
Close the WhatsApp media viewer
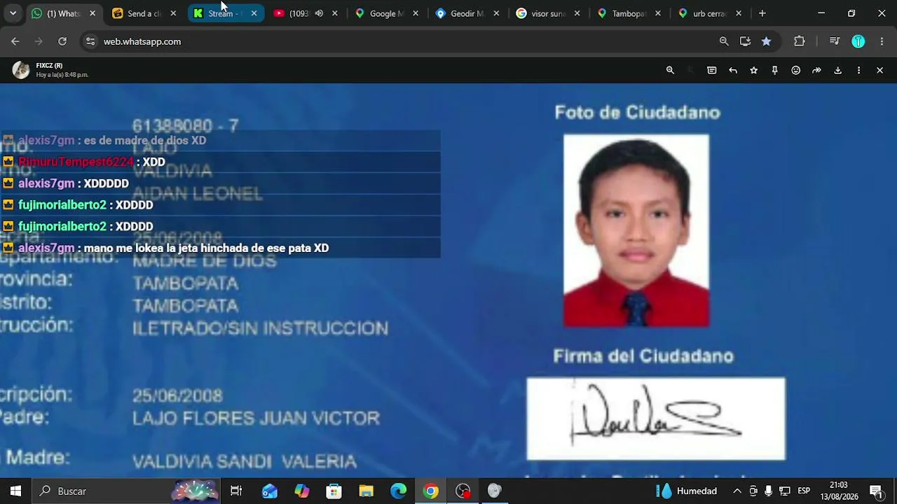879,70
